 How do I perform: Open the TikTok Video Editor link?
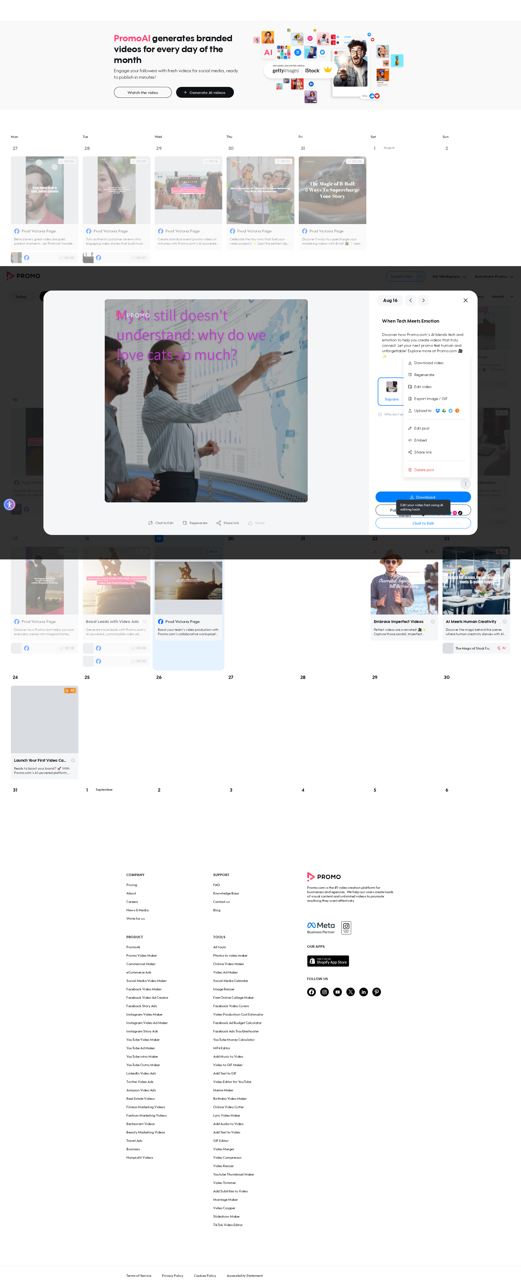click(x=228, y=1225)
